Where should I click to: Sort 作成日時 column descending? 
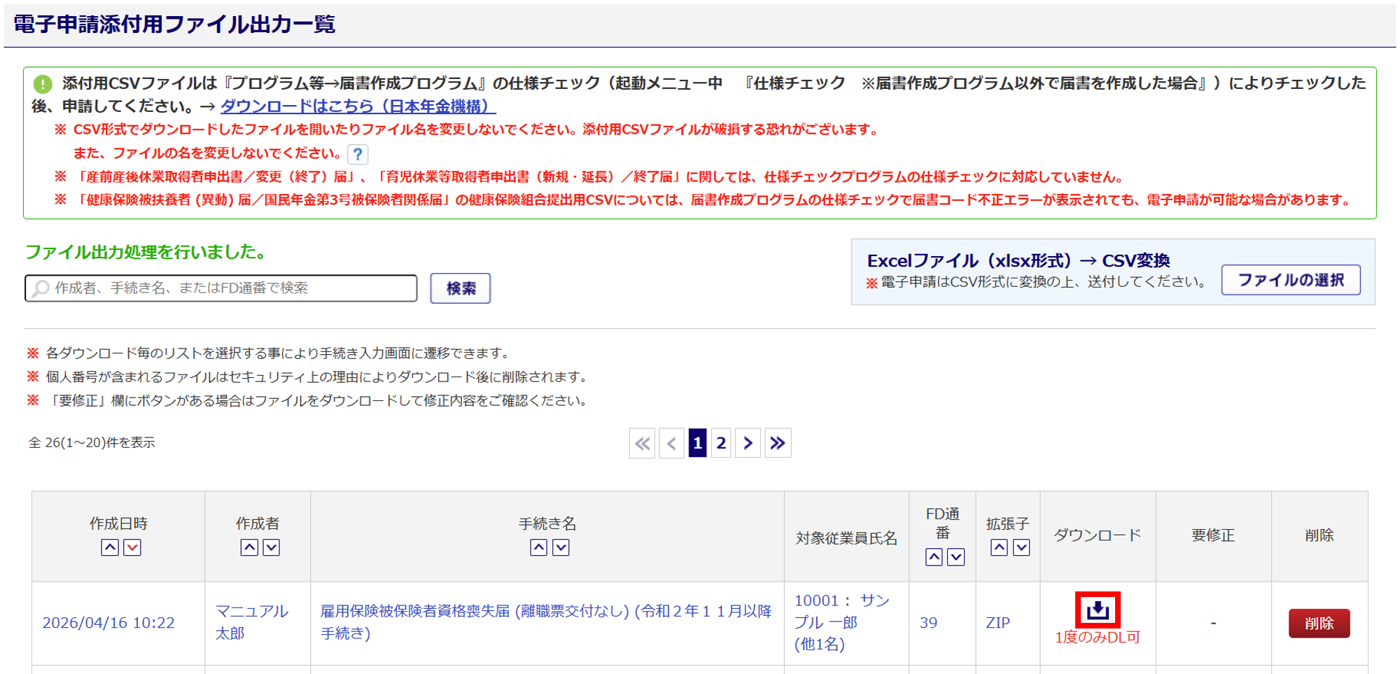click(132, 547)
